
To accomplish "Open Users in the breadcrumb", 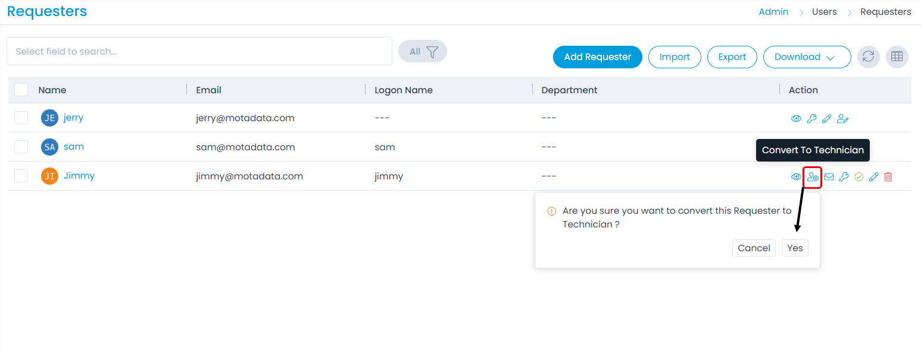I will pos(824,12).
